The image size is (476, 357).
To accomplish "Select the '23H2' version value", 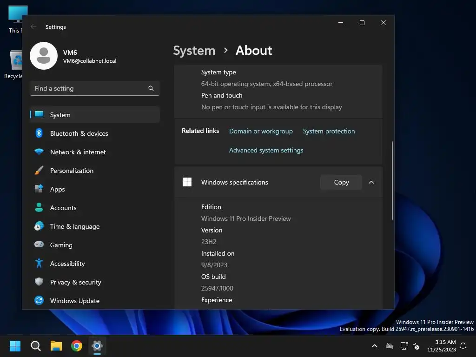I will [209, 242].
